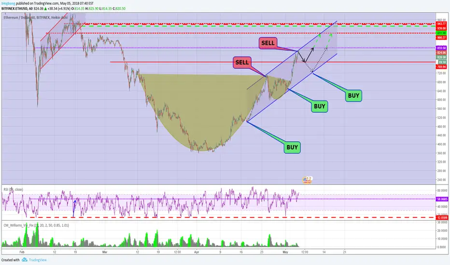Screen dimensions: 450x265
Task: Click the 58.8685 RSI value label
Action: click(x=442, y=199)
